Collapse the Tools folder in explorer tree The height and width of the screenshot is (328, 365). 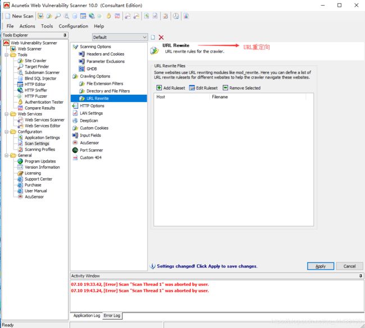click(x=7, y=55)
